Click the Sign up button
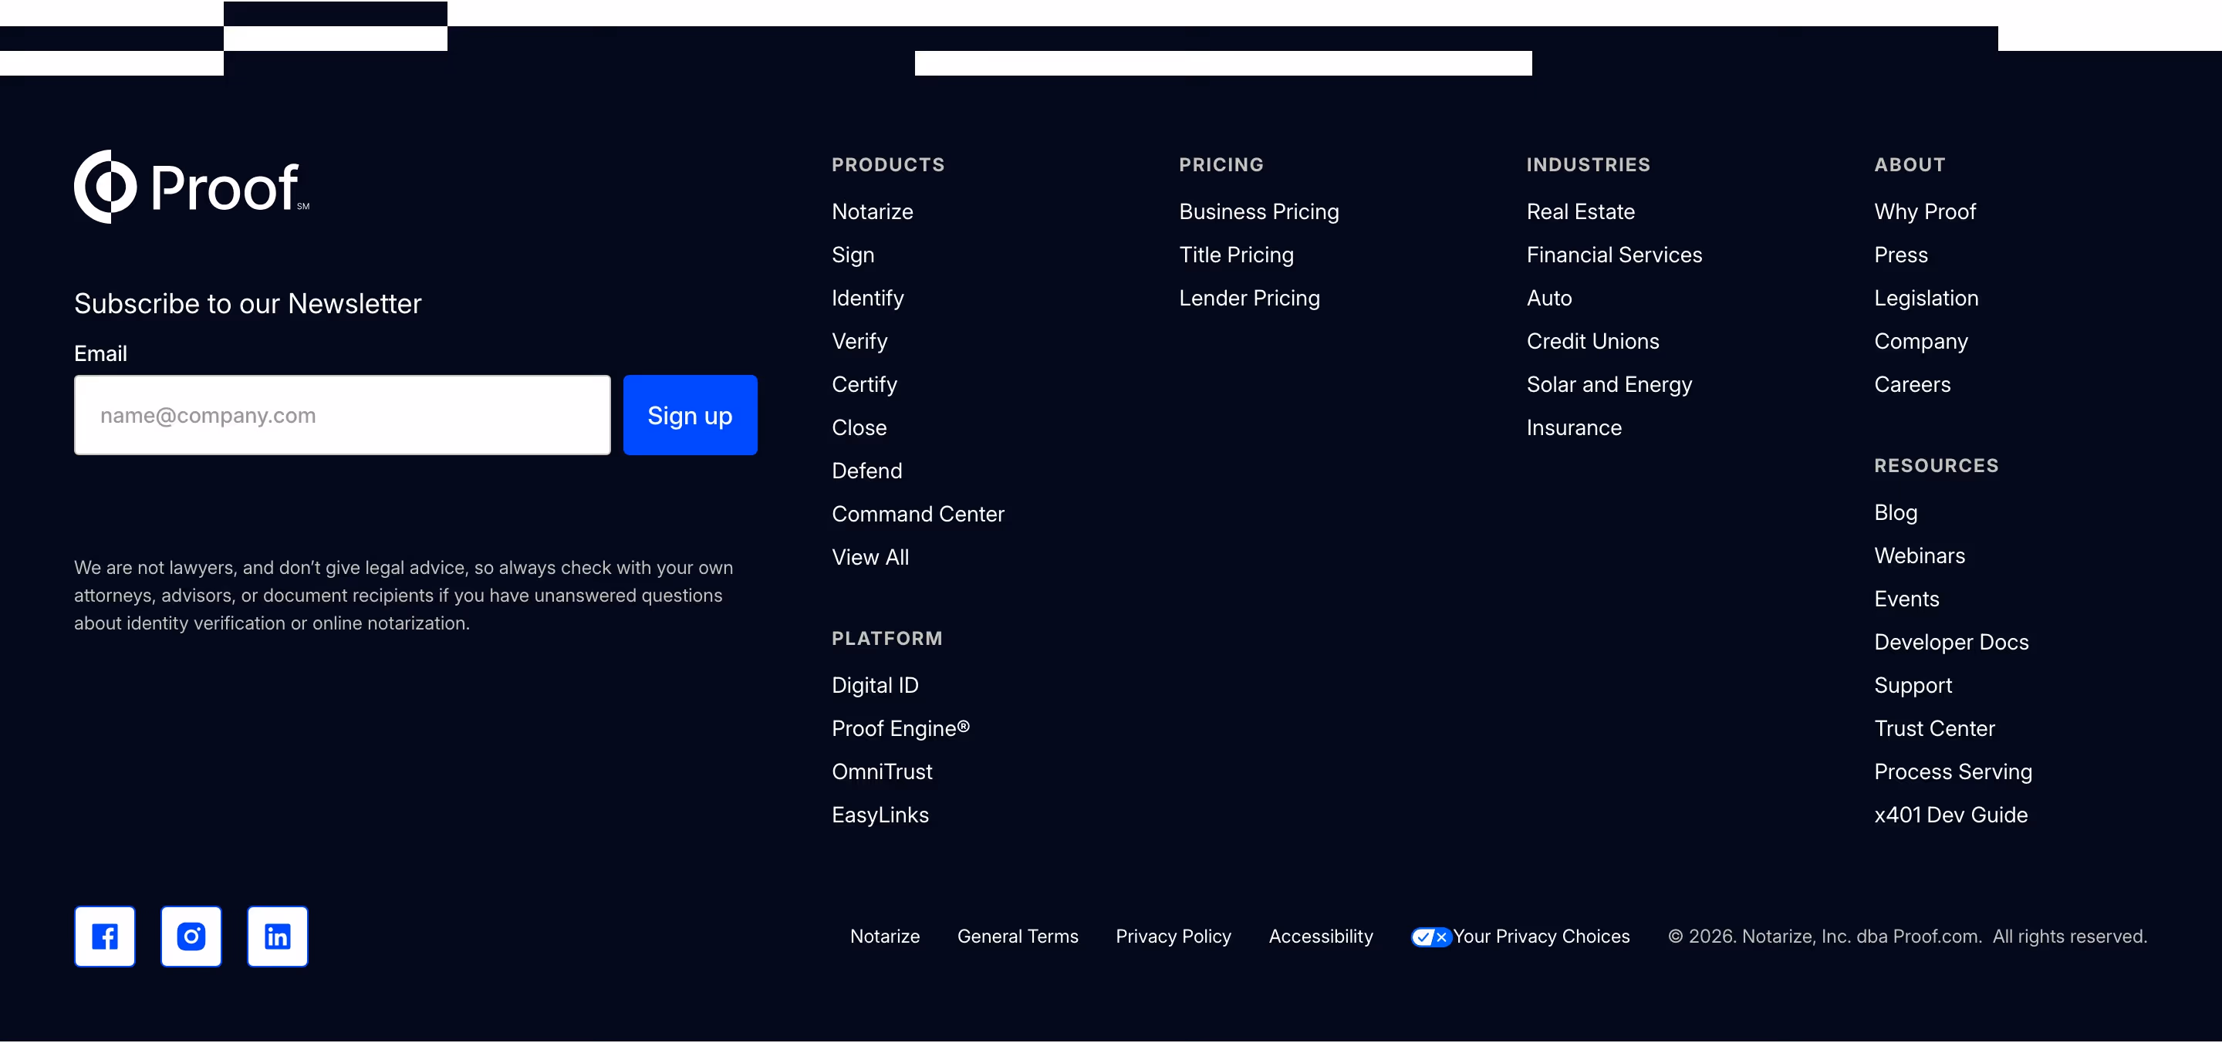 pos(690,415)
